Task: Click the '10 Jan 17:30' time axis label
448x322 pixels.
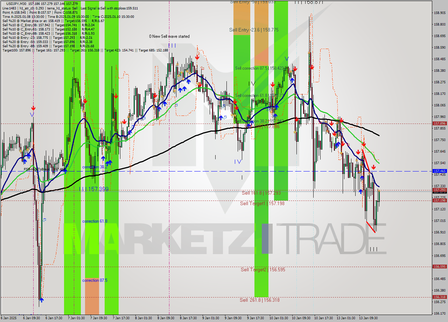Action: (x=323, y=318)
